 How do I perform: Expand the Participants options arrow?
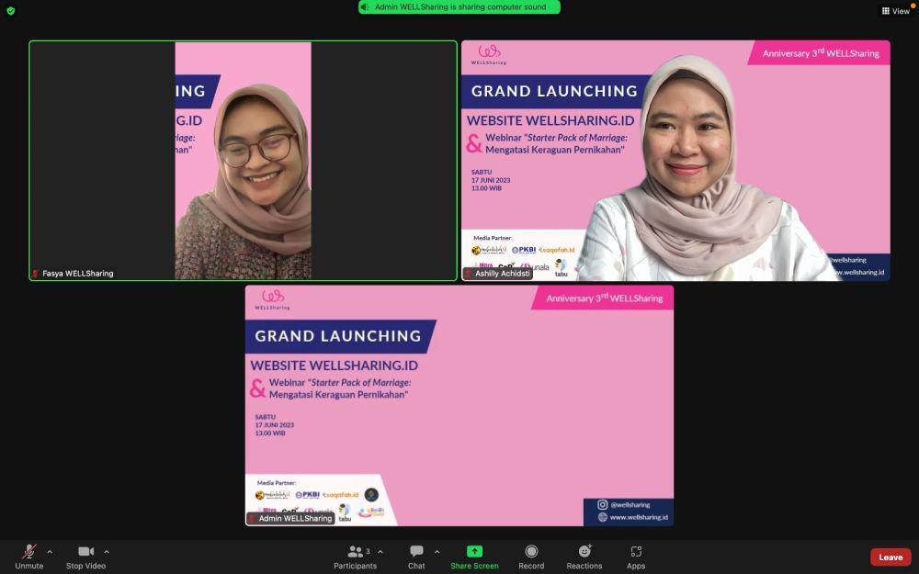click(x=380, y=552)
